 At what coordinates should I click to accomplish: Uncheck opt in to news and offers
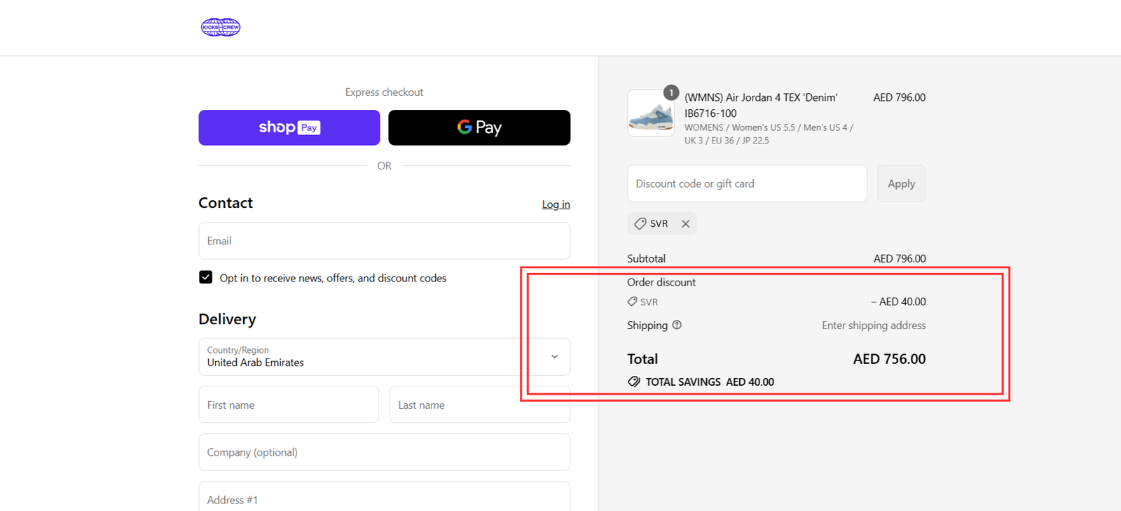tap(205, 277)
